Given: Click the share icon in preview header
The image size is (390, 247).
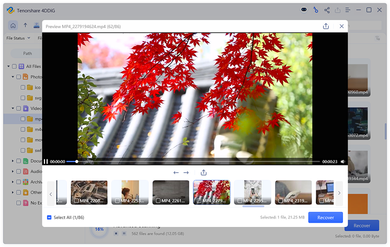Looking at the screenshot, I should [x=326, y=26].
